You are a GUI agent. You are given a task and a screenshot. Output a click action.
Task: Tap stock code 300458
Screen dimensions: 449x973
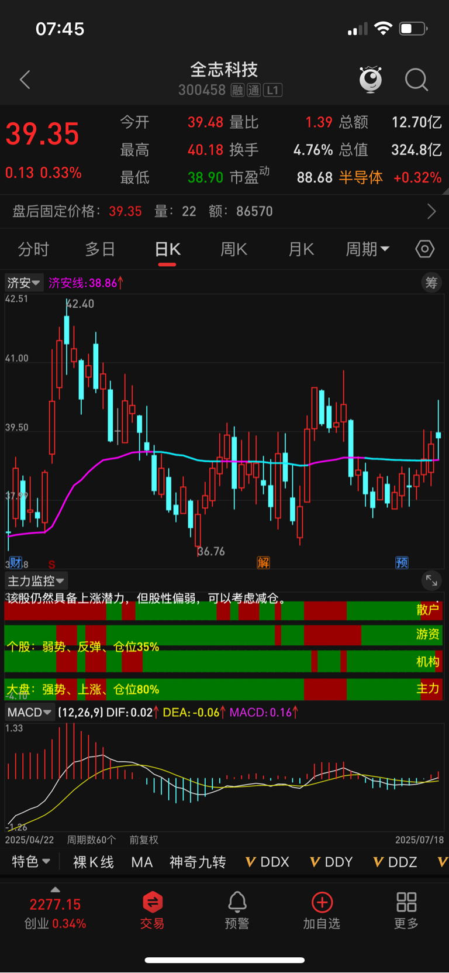pos(202,90)
